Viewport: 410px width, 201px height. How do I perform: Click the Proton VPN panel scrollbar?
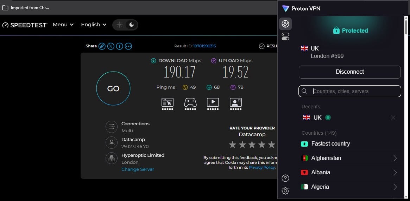point(406,27)
